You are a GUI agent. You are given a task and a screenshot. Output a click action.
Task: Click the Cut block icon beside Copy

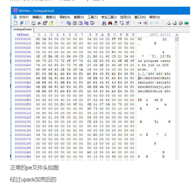point(75,23)
